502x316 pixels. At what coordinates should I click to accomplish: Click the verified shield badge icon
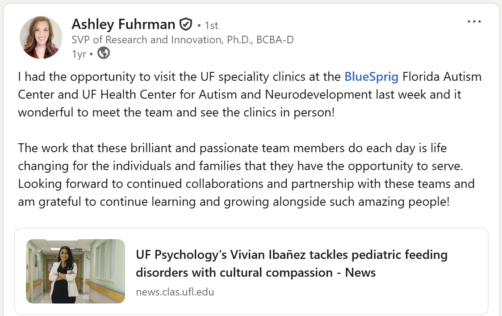coord(186,24)
